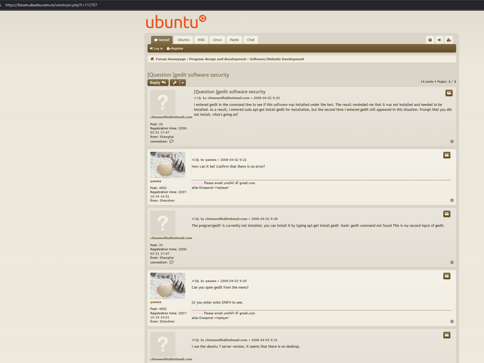Click chinawolfs username under post #1 avatar

(x=171, y=117)
